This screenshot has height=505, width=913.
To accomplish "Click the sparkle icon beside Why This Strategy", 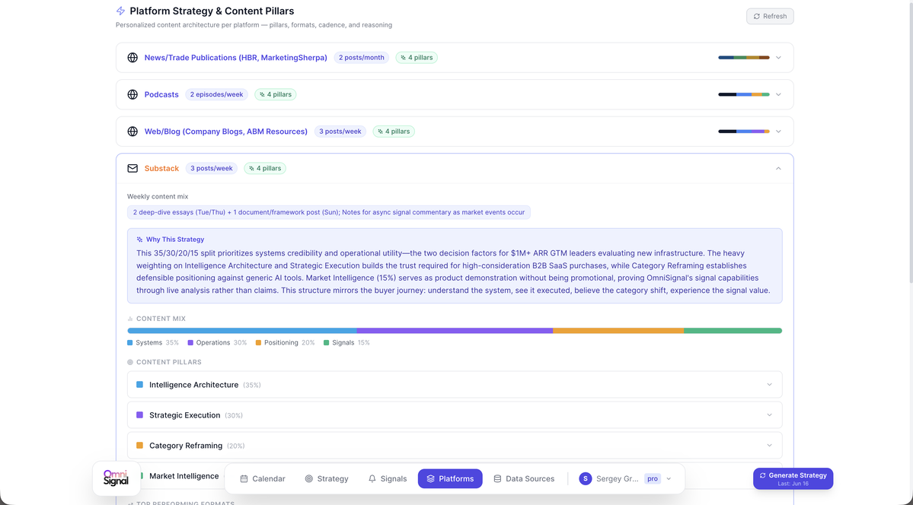I will click(x=140, y=239).
